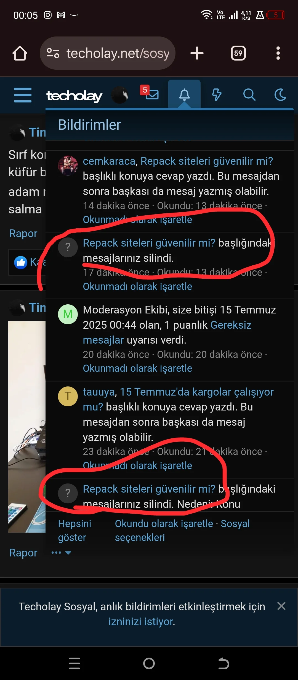The width and height of the screenshot is (298, 680).
Task: Toggle dark mode moon icon
Action: coord(280,95)
